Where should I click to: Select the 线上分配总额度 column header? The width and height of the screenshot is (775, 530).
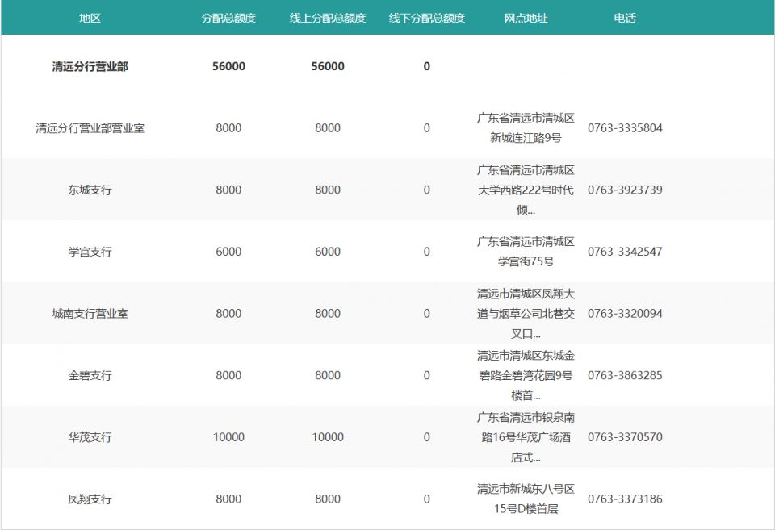(x=328, y=18)
